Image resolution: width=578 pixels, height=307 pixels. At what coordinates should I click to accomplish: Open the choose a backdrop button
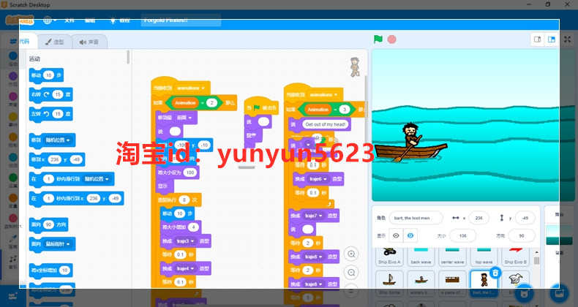tap(560, 294)
